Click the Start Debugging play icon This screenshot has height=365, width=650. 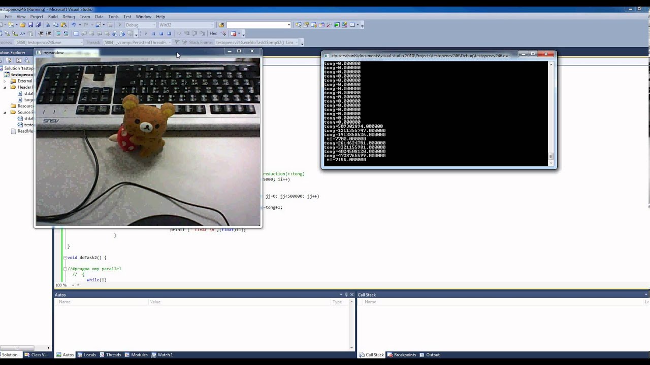120,25
